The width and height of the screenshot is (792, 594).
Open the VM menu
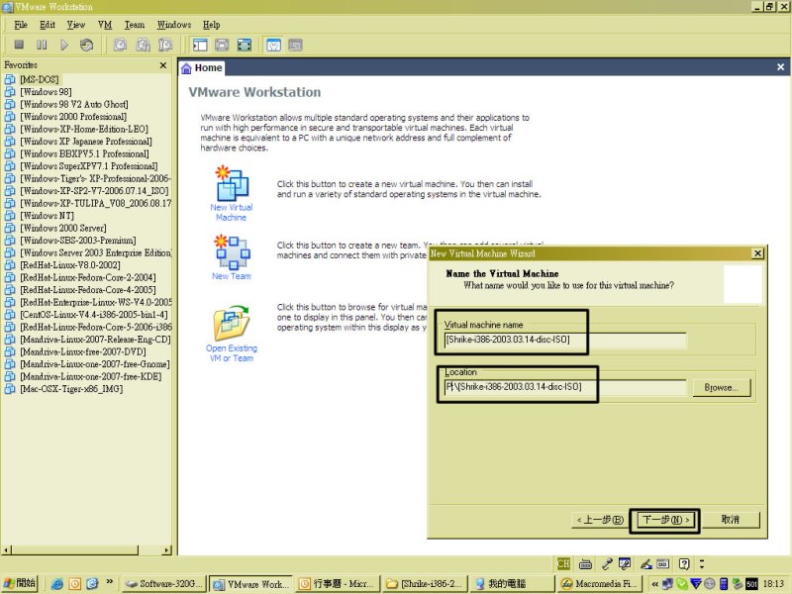point(105,25)
